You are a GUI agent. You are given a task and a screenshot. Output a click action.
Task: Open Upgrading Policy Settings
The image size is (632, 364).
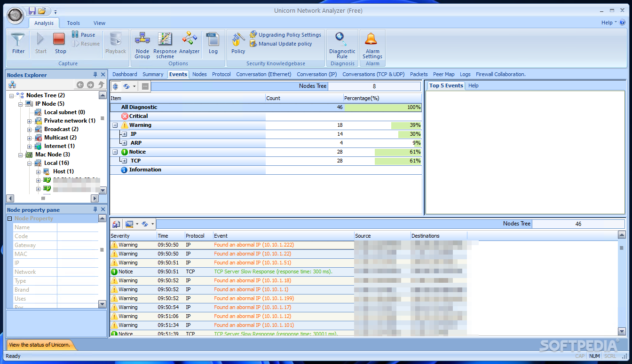point(285,35)
